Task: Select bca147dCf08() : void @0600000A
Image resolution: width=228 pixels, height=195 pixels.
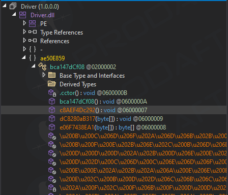Action: 103,102
